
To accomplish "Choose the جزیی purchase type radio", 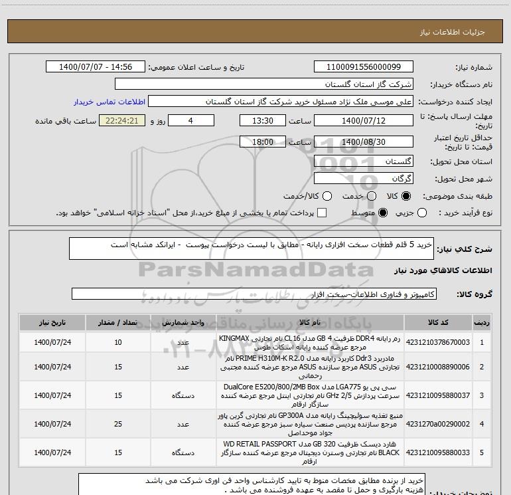I will (x=421, y=213).
